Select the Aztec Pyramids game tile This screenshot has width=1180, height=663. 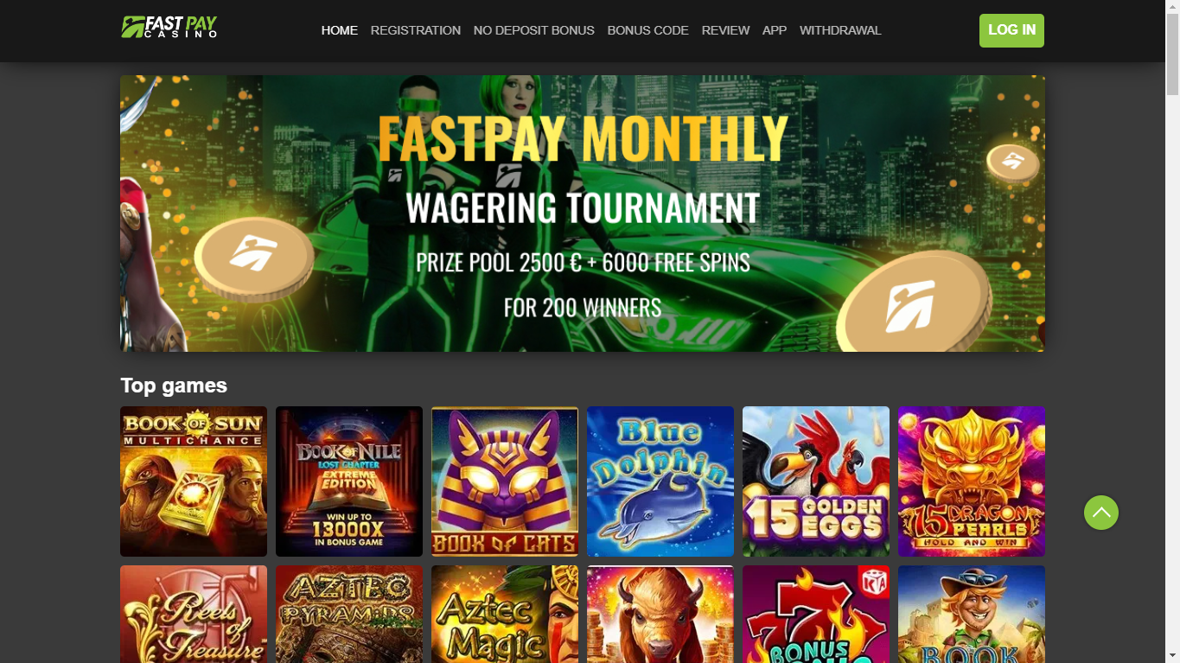[349, 614]
